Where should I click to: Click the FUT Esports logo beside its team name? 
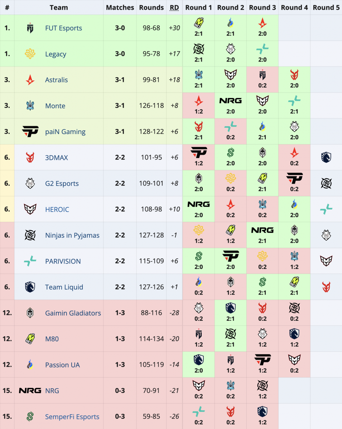(30, 28)
